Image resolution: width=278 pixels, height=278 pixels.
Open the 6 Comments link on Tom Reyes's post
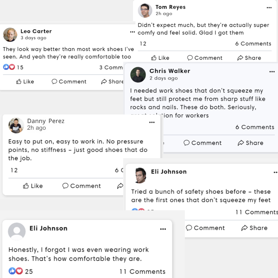point(253,44)
